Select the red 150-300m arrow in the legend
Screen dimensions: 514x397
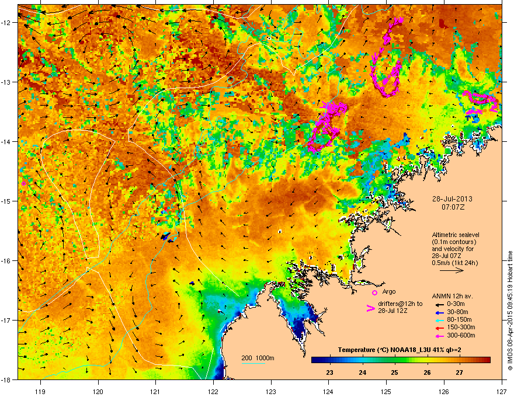click(x=439, y=328)
